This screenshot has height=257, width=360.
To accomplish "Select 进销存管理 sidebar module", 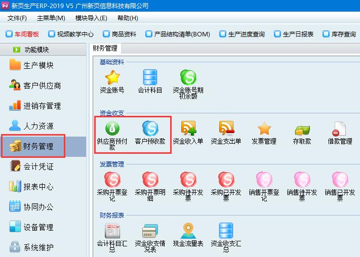I will tap(42, 106).
